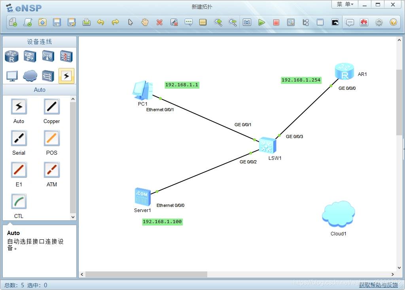The height and width of the screenshot is (290, 405).
Task: Open the 菜单 dropdown menu
Action: [345, 4]
